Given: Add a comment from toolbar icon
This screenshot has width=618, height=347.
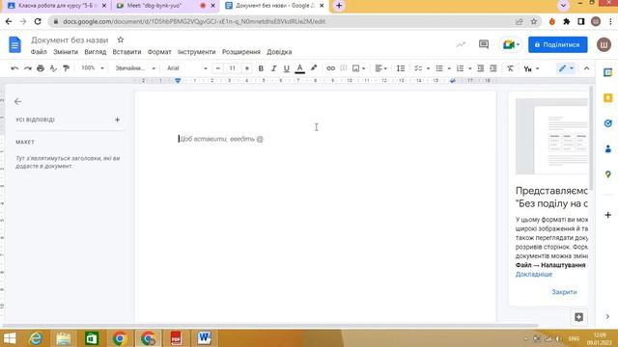Looking at the screenshot, I should 344,68.
